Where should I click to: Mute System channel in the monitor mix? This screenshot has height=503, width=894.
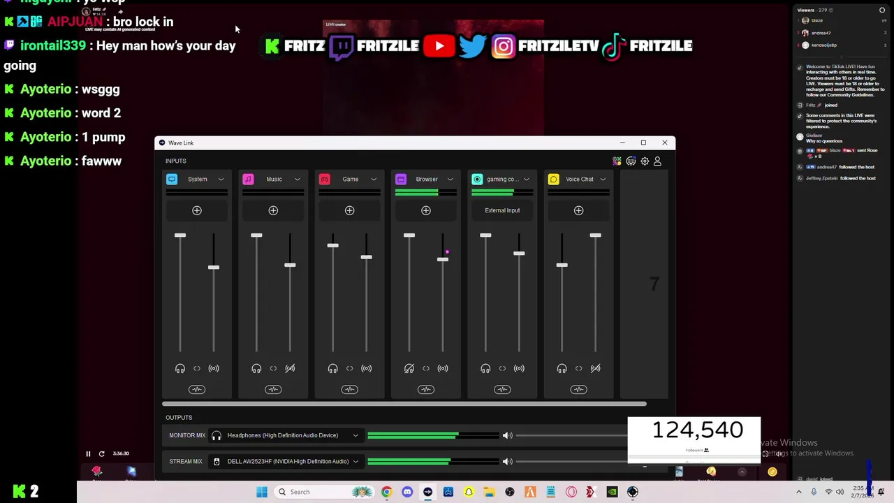[x=180, y=368]
